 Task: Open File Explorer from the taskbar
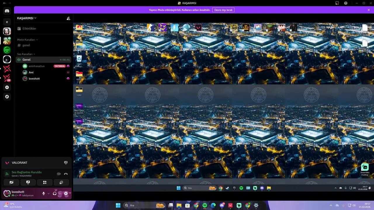179,205
